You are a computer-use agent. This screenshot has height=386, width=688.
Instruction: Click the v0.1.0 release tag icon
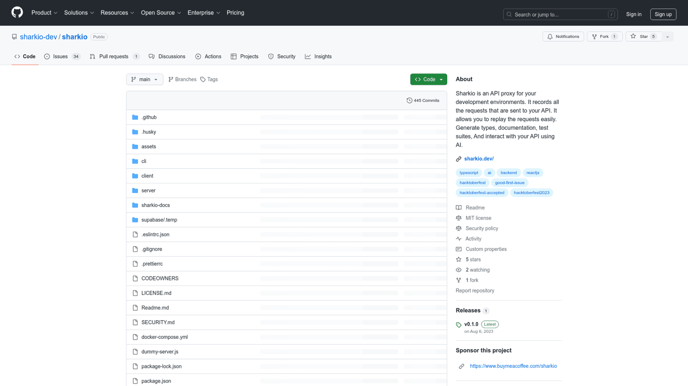point(459,325)
